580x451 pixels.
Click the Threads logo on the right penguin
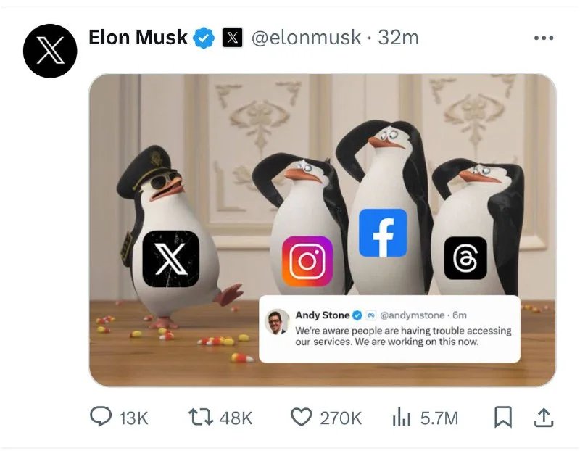click(465, 258)
